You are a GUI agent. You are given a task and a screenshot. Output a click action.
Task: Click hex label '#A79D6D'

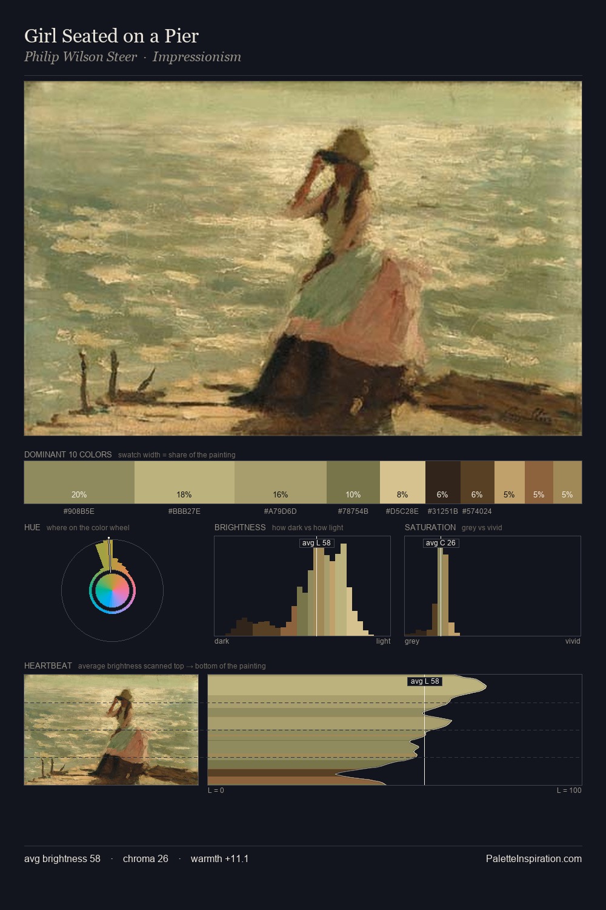pyautogui.click(x=281, y=511)
